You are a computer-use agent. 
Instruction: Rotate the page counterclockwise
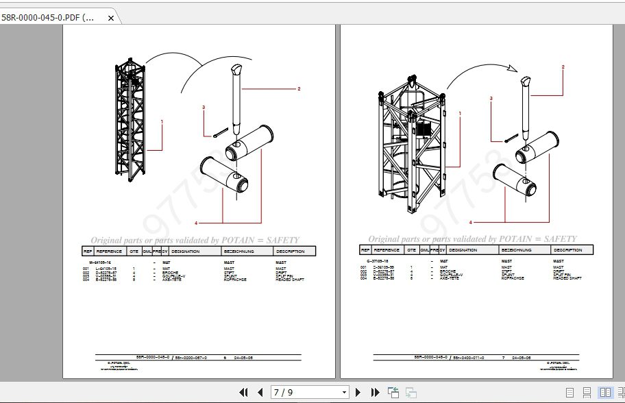tap(393, 391)
